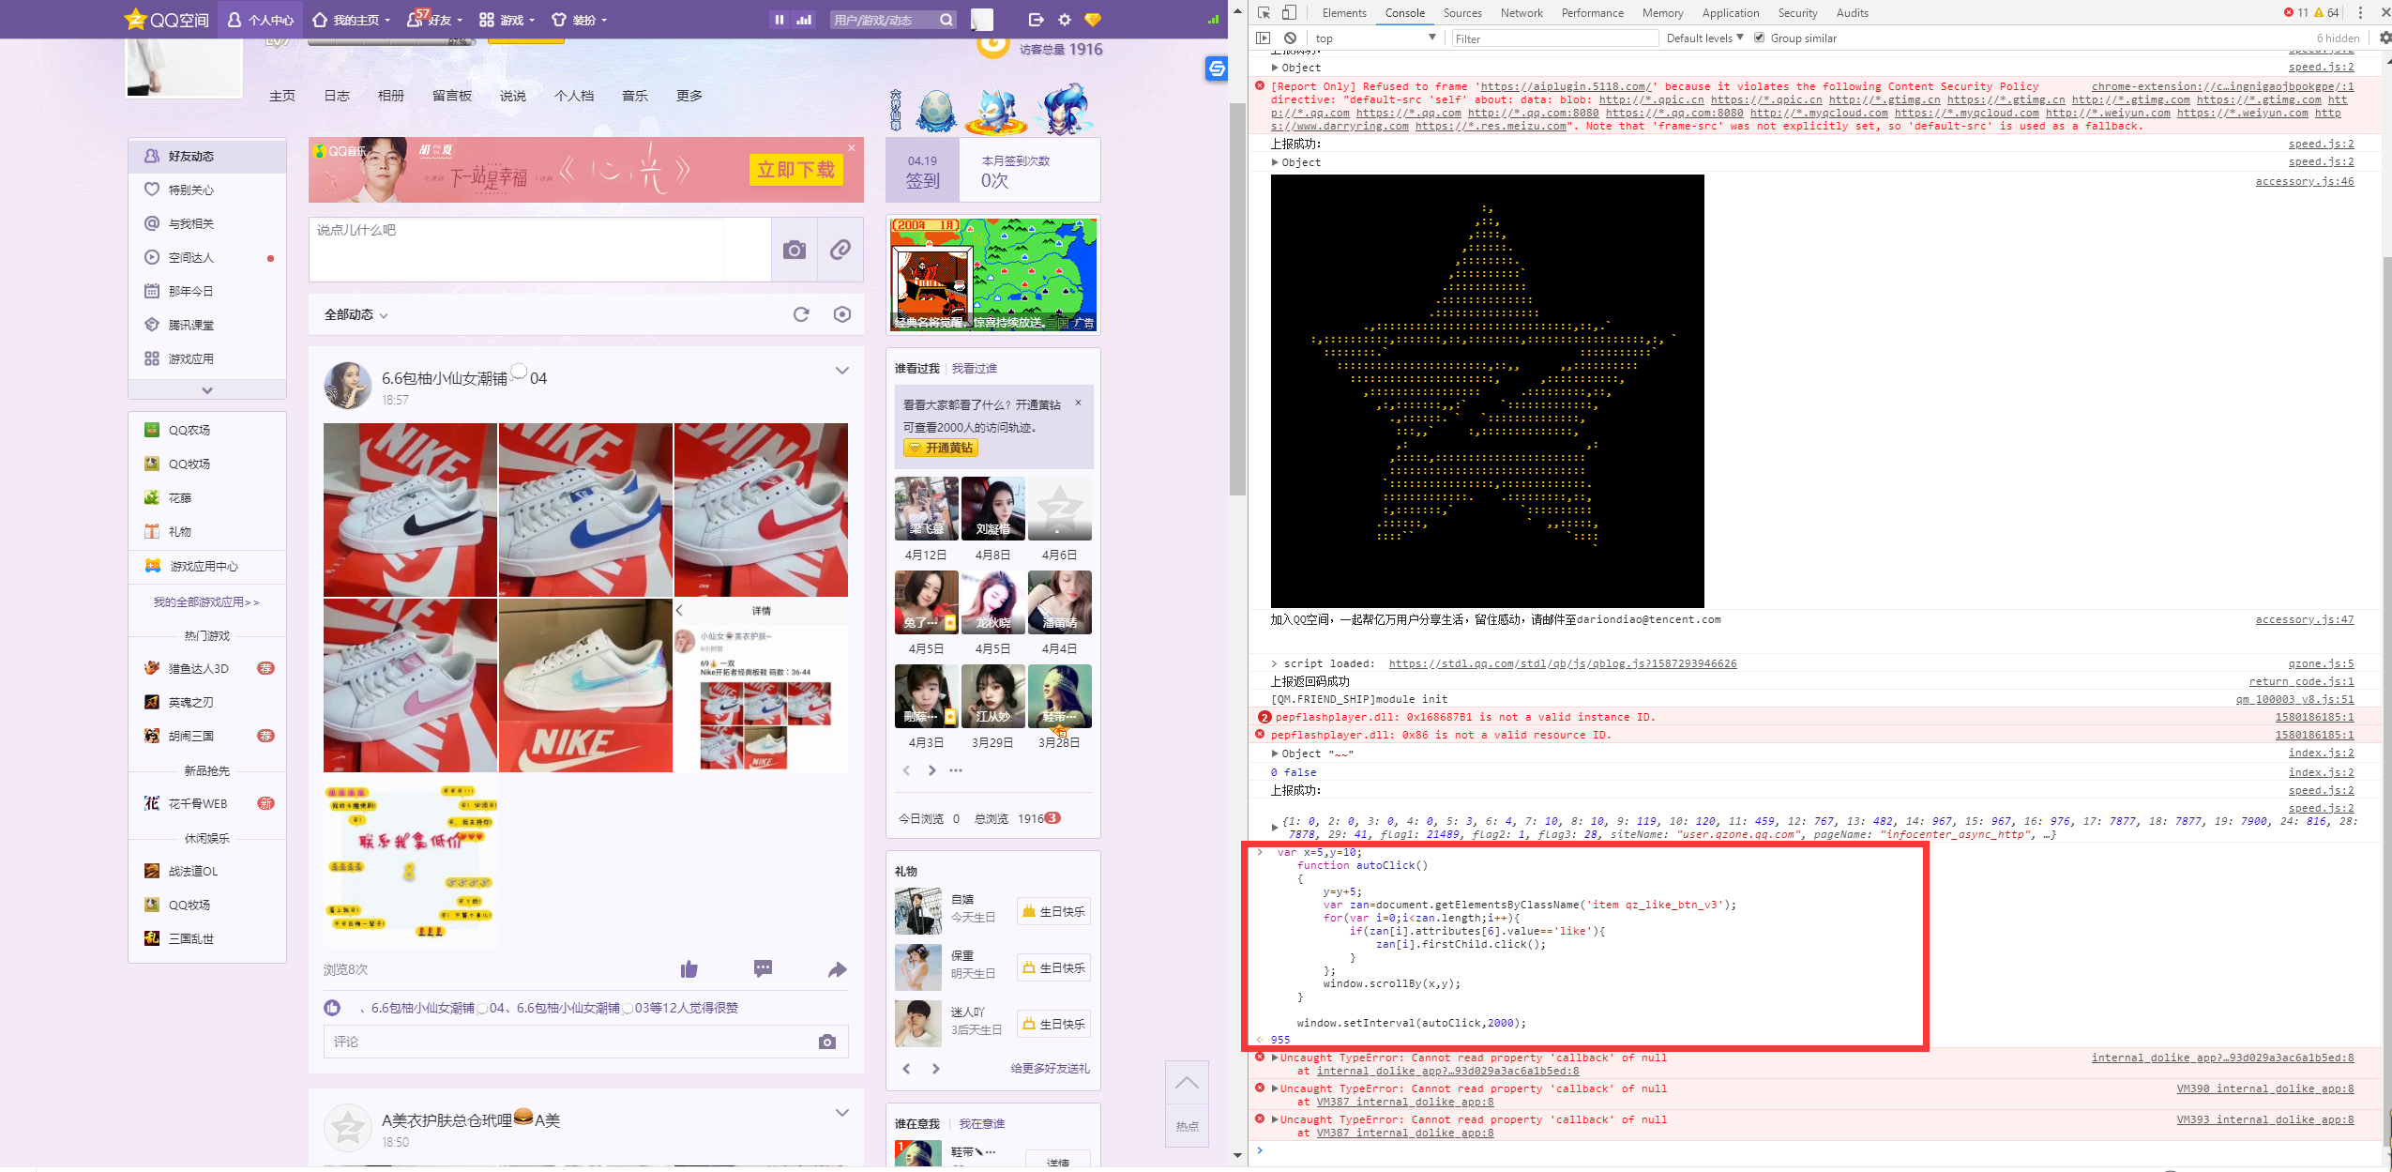The image size is (2392, 1172).
Task: Show the console sidebar panel icon
Action: point(1263,38)
